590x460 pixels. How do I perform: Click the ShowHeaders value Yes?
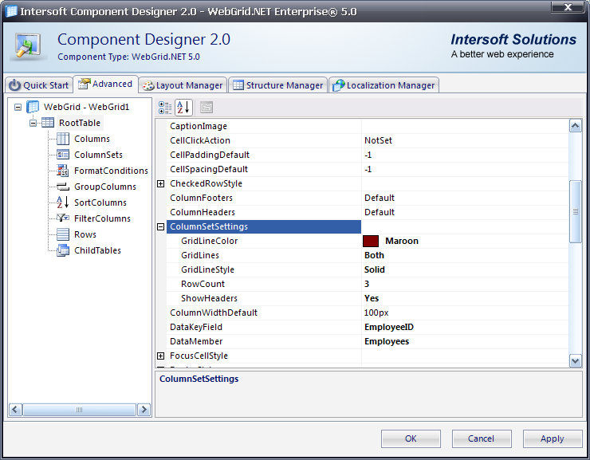(x=372, y=298)
